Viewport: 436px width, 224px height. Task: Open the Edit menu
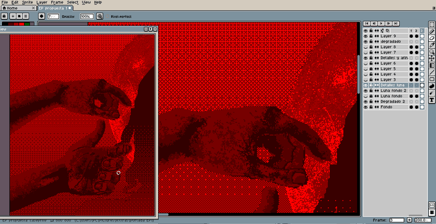coord(15,2)
